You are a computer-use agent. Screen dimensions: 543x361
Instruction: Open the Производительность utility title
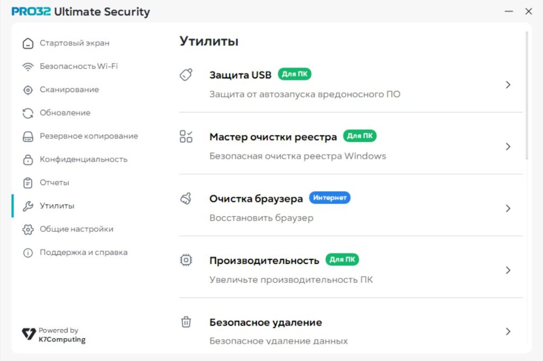click(264, 260)
